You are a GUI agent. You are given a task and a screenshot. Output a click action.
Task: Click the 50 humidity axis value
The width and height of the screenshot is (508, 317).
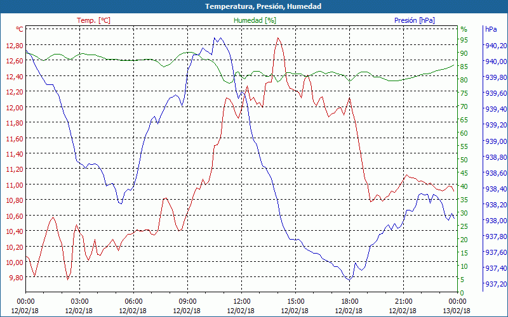coord(464,160)
